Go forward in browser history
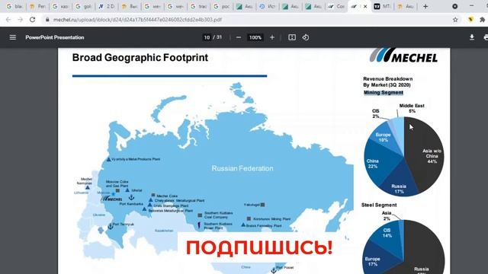 point(21,20)
